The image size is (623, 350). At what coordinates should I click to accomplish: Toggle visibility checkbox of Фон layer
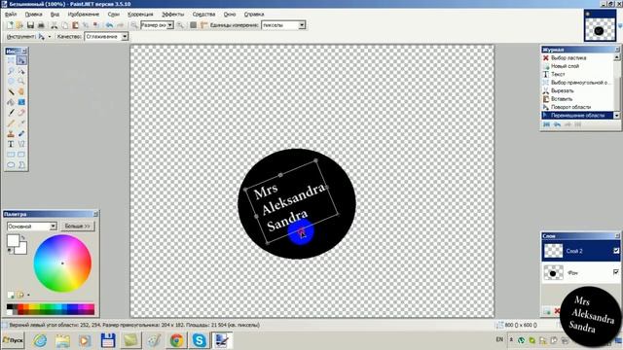tap(616, 272)
